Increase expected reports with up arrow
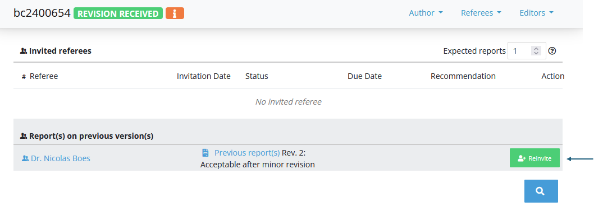This screenshot has height=211, width=603. coord(536,48)
